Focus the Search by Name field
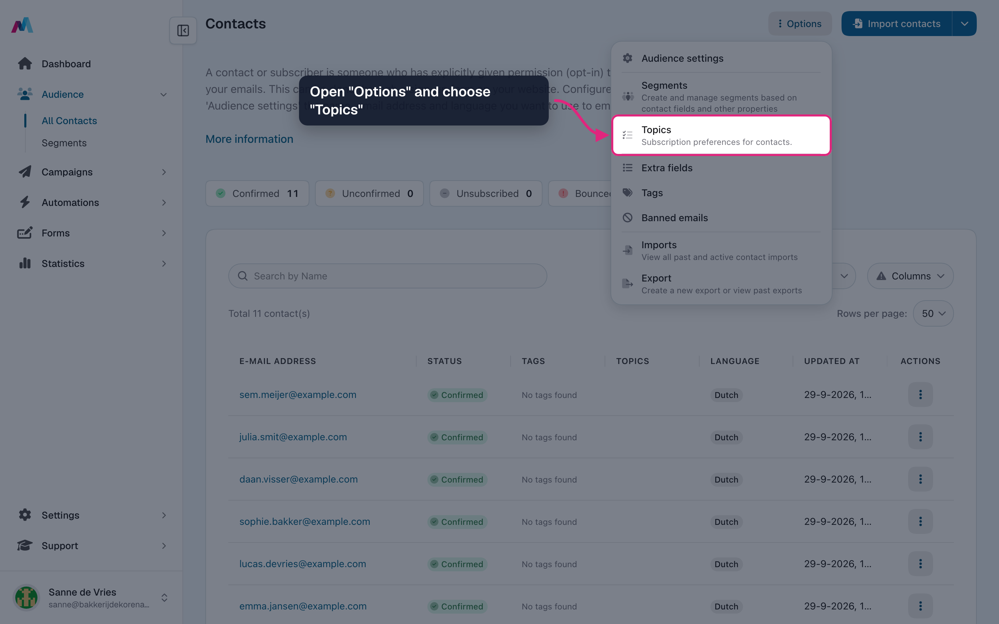This screenshot has width=999, height=624. [387, 276]
